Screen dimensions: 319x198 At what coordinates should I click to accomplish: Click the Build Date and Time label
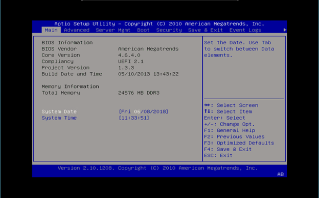[x=72, y=74]
